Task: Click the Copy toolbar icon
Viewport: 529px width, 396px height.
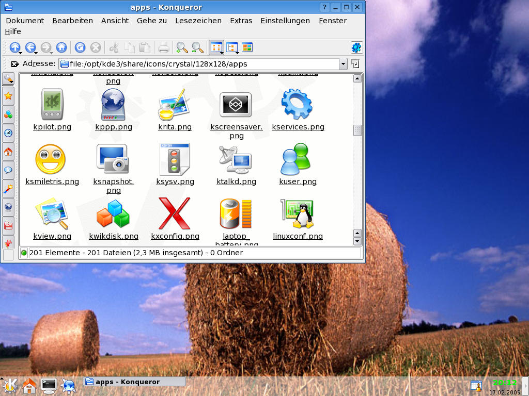Action: 130,47
